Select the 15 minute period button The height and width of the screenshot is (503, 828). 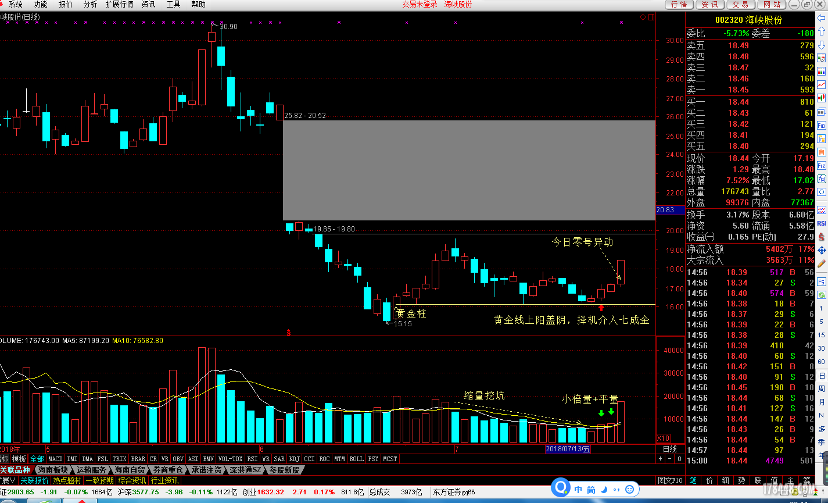pyautogui.click(x=821, y=335)
